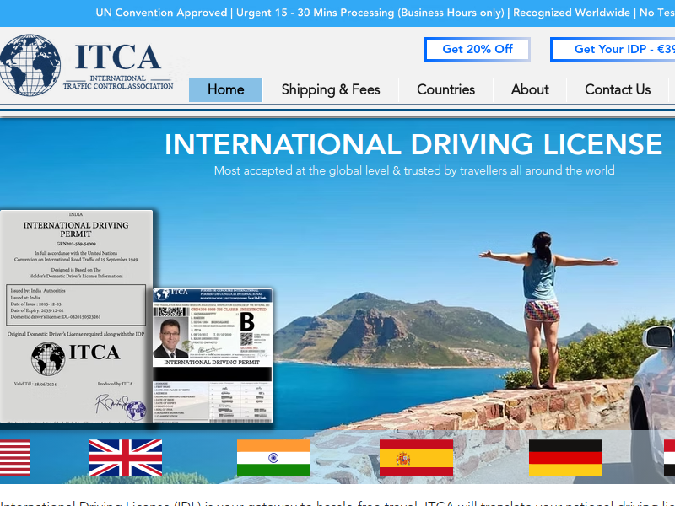Navigate to Contact Us page
Screen dimensions: 675x506
point(618,89)
